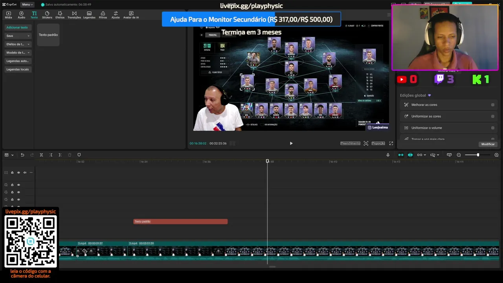Toggle auto snapping on timeline
503x283 pixels.
(x=410, y=155)
